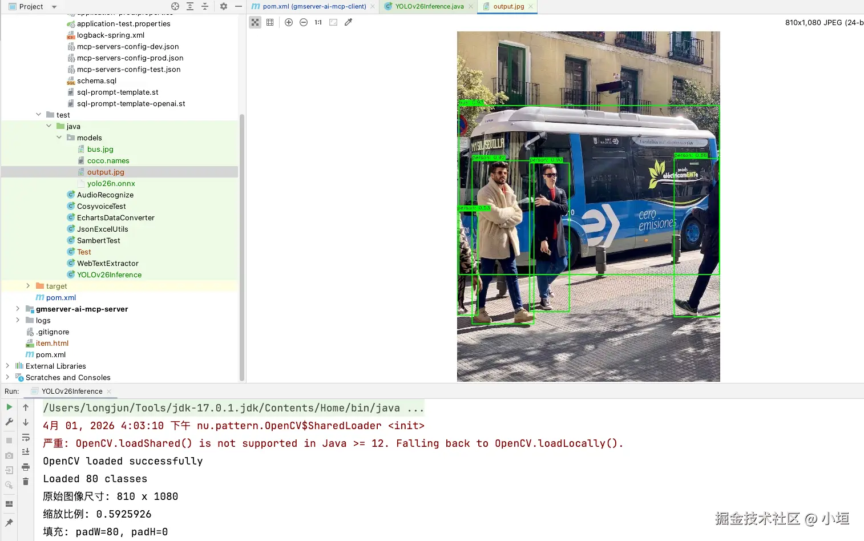Click the Exit run icon
The width and height of the screenshot is (864, 541).
[x=9, y=470]
